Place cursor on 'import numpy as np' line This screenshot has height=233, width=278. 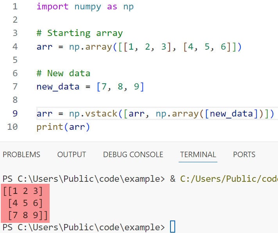coord(85,7)
